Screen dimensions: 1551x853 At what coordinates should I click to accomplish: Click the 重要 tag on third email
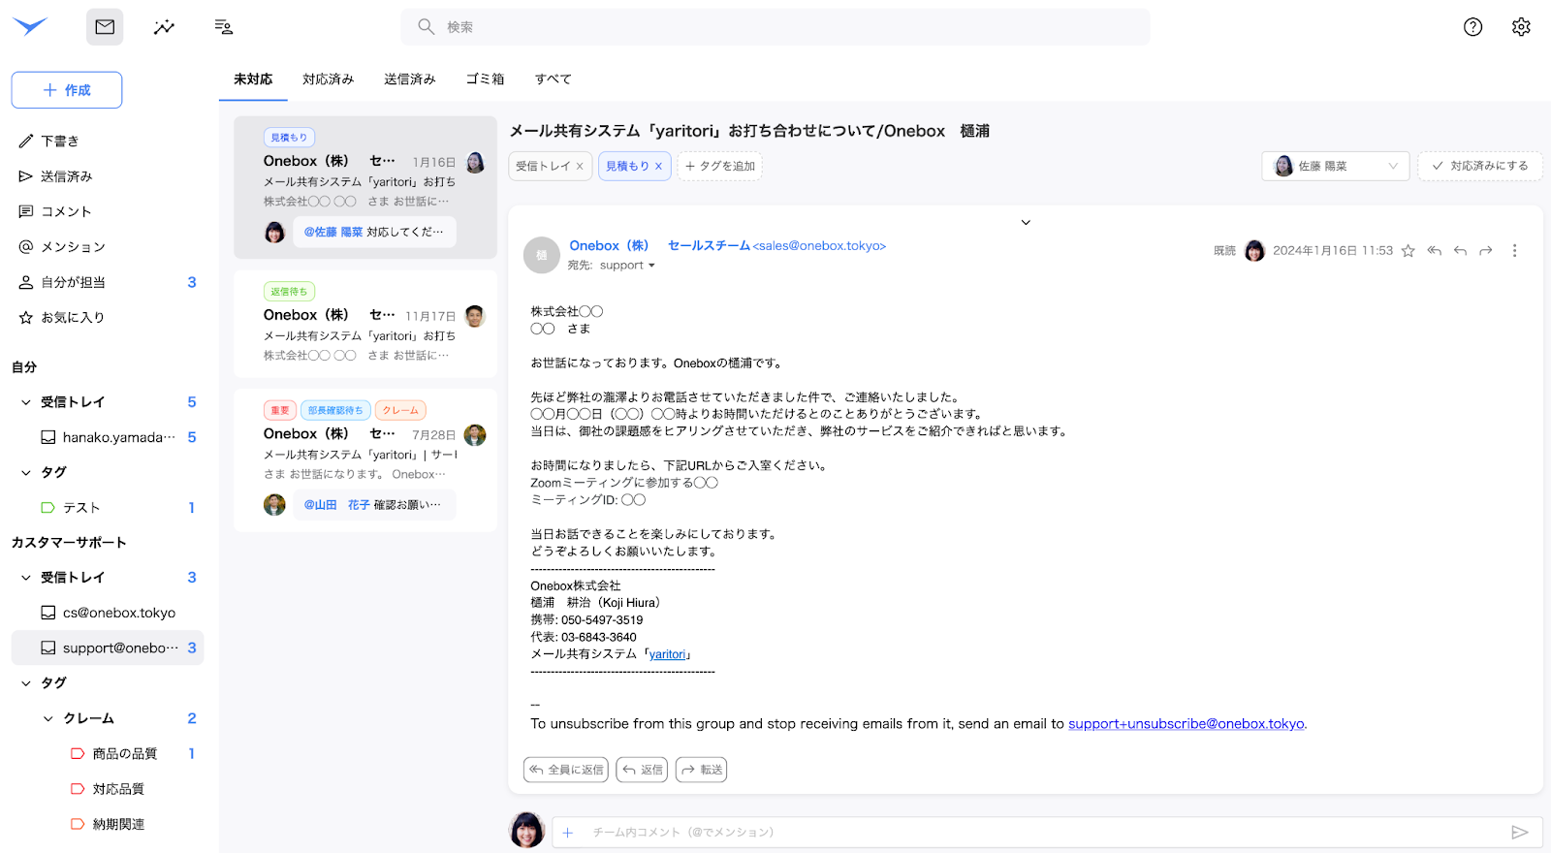pyautogui.click(x=280, y=411)
